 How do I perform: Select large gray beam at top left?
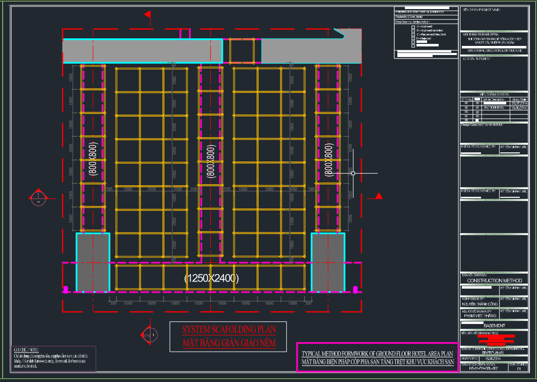[x=142, y=51]
